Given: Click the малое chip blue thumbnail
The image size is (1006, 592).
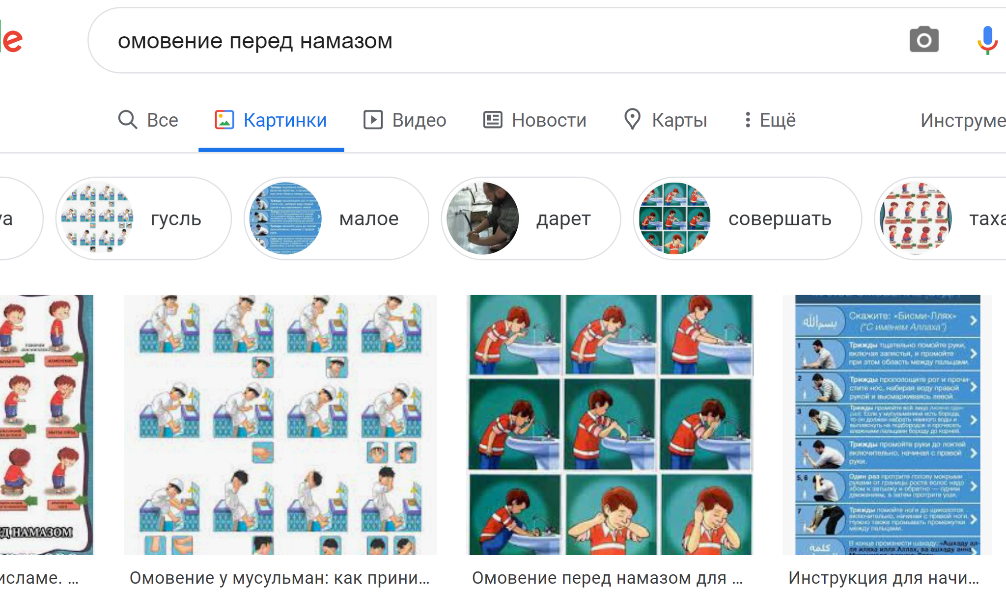Looking at the screenshot, I should click(x=286, y=218).
